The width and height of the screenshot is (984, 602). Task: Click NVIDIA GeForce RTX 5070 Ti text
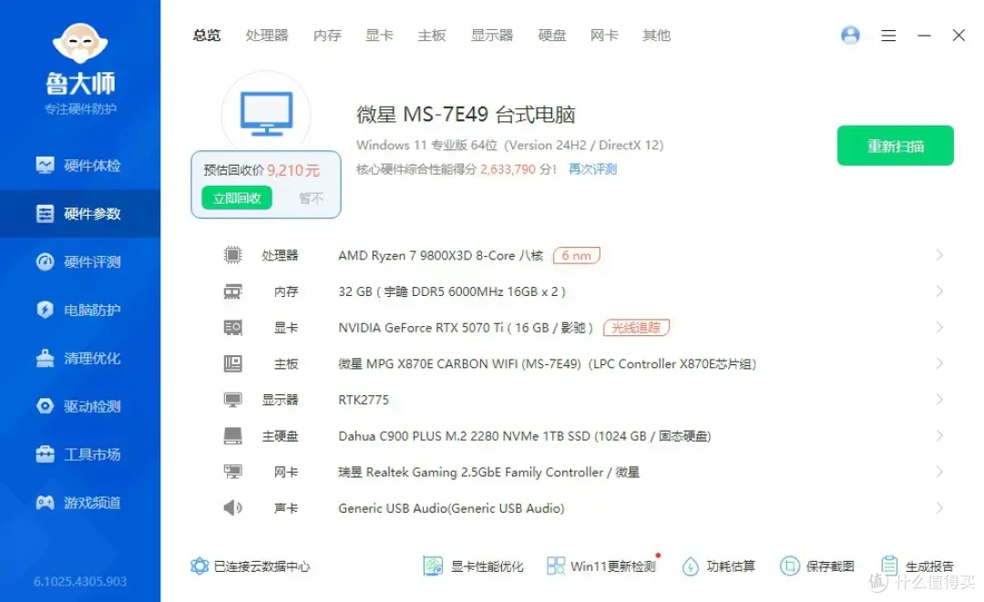[x=466, y=328]
